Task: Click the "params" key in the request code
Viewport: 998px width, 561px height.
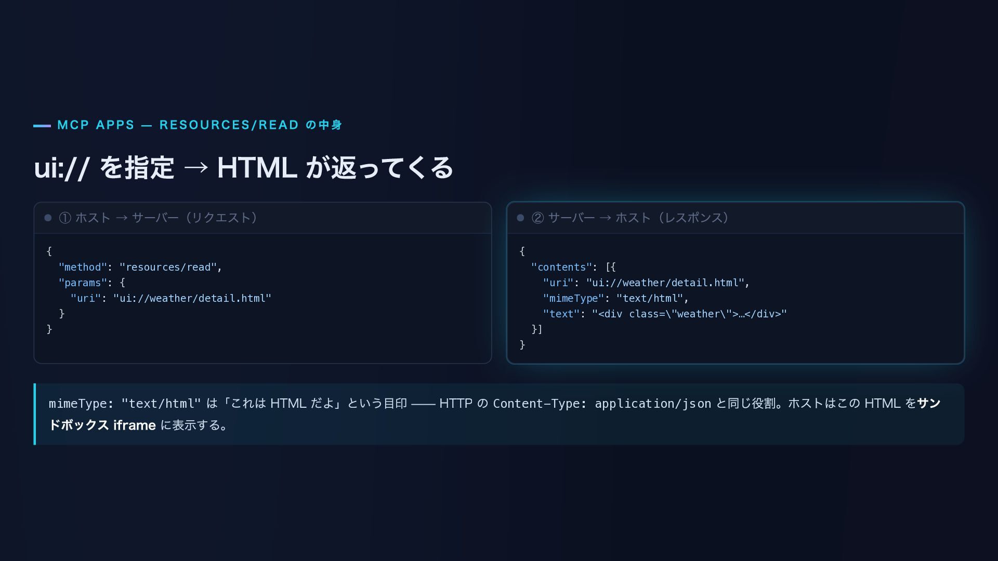Action: point(83,283)
